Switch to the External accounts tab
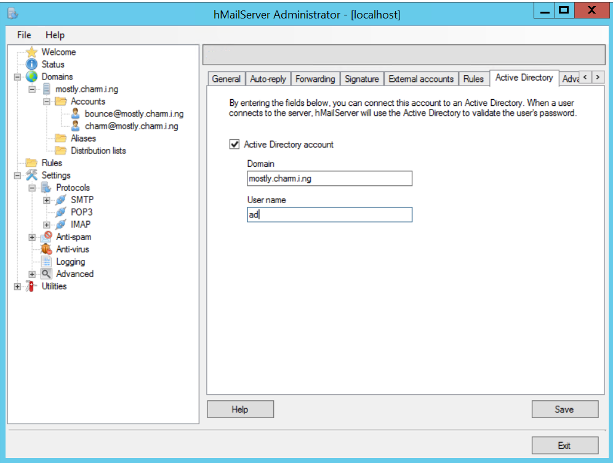 click(421, 79)
